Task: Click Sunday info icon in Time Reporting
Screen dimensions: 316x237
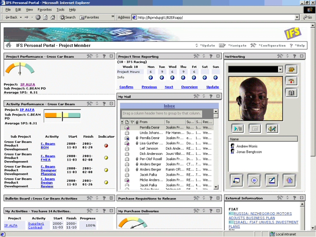Action: click(215, 78)
